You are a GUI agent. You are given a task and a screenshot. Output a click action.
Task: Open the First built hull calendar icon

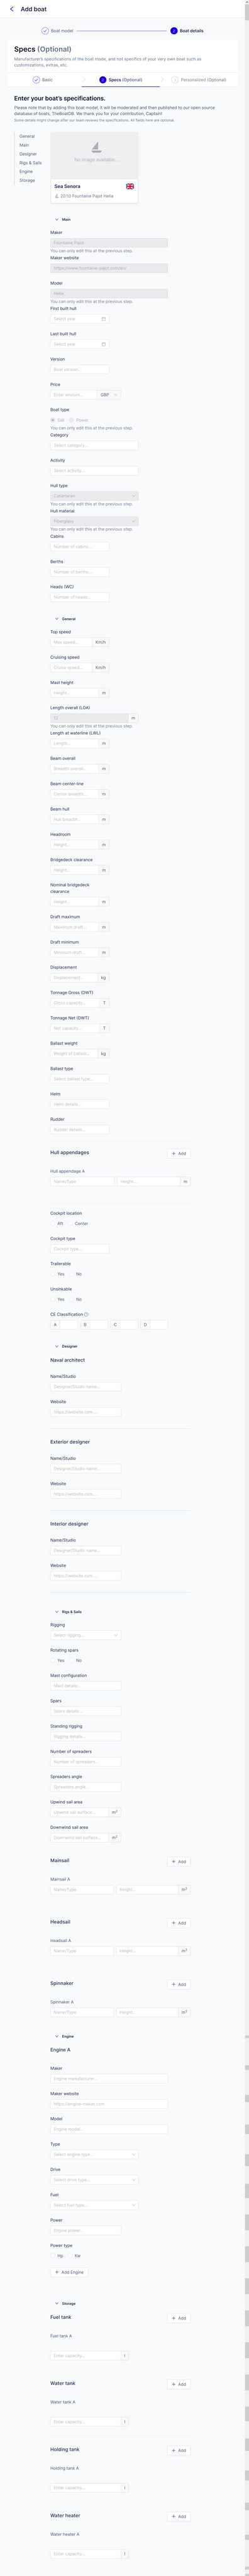(104, 319)
